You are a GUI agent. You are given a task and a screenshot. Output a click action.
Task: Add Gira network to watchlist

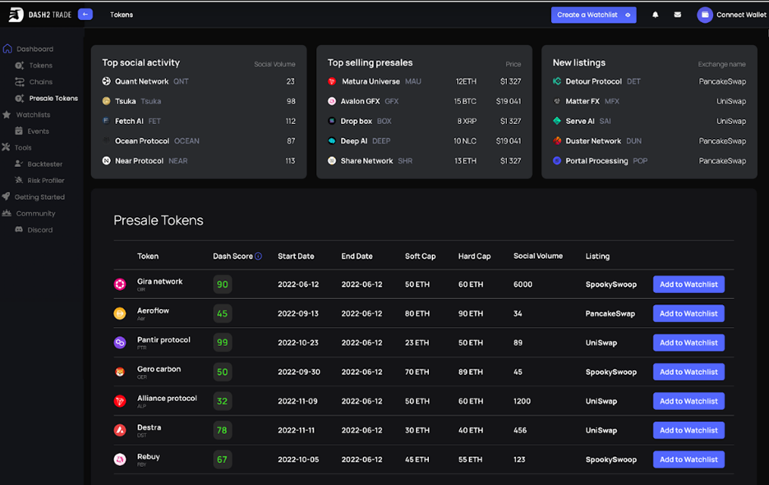pyautogui.click(x=688, y=284)
